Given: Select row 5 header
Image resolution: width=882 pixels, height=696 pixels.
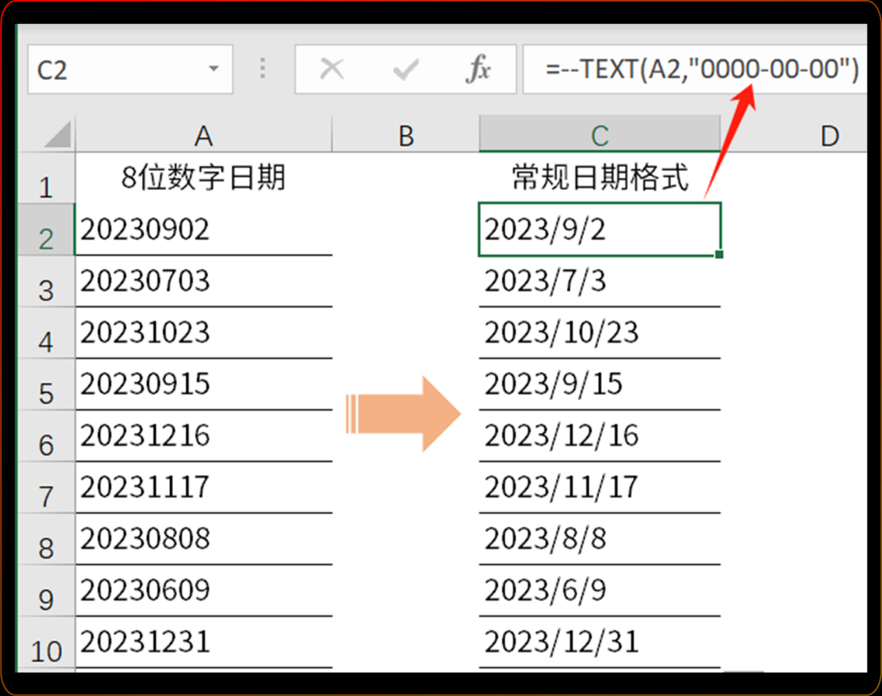Looking at the screenshot, I should point(46,385).
